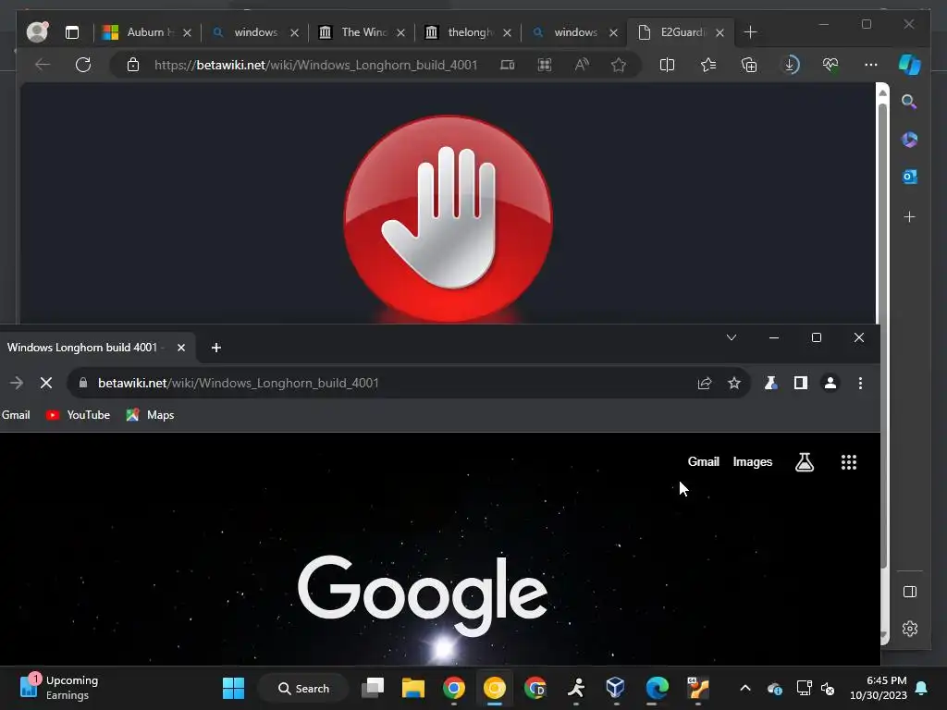Open Browser essentials heart icon
The height and width of the screenshot is (710, 947).
point(830,65)
